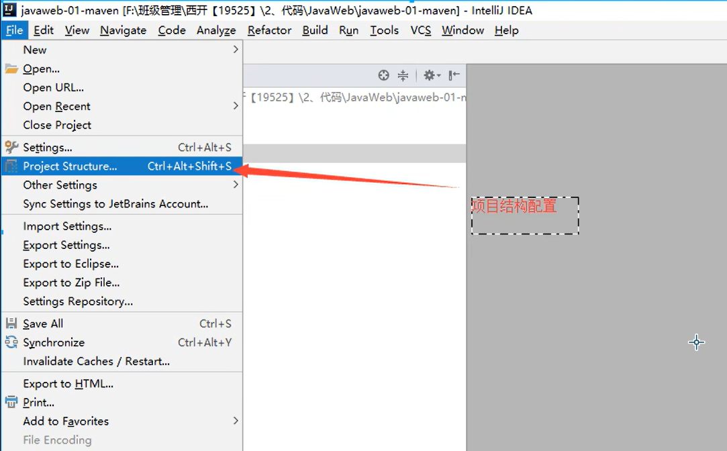Choose New from File menu
The width and height of the screenshot is (727, 451).
(x=122, y=50)
